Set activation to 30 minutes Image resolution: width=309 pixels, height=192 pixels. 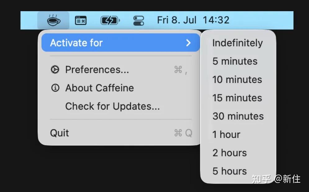238,116
